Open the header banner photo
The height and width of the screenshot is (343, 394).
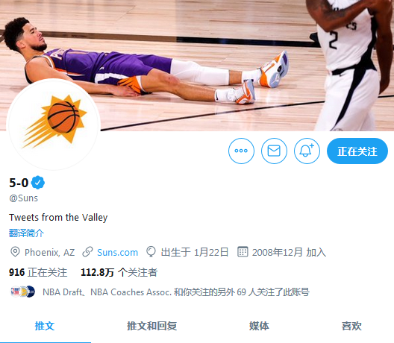pyautogui.click(x=197, y=66)
